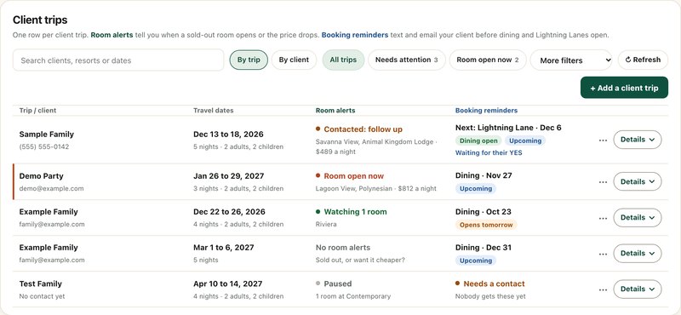Click the Upcoming badge in Sample Family row
This screenshot has height=315, width=681.
point(525,140)
